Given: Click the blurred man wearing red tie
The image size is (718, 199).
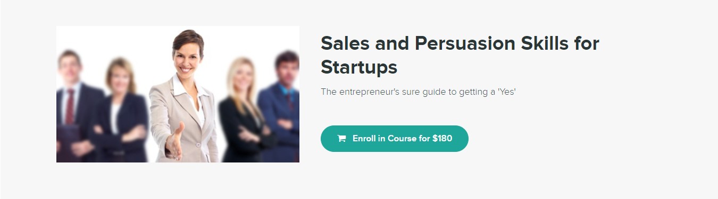Looking at the screenshot, I should click(x=73, y=106).
